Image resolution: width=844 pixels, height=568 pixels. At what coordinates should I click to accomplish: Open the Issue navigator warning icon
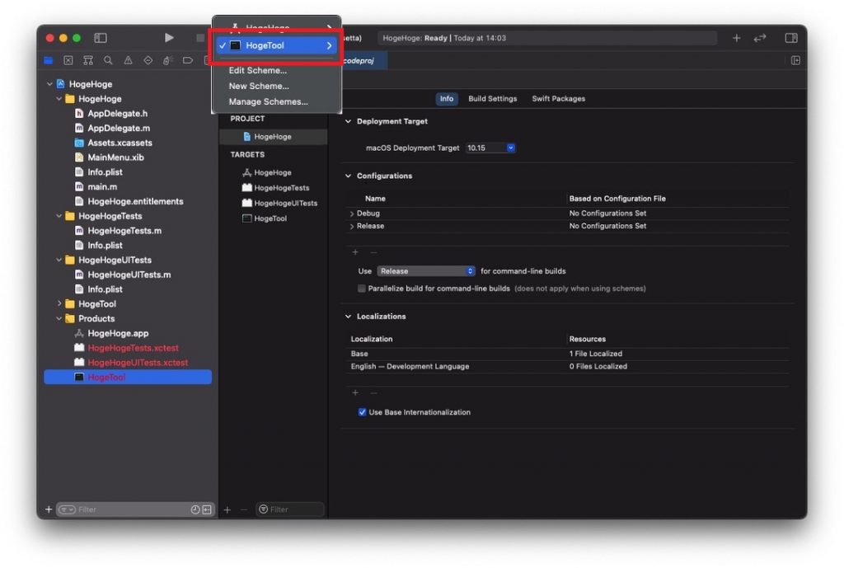coord(128,60)
